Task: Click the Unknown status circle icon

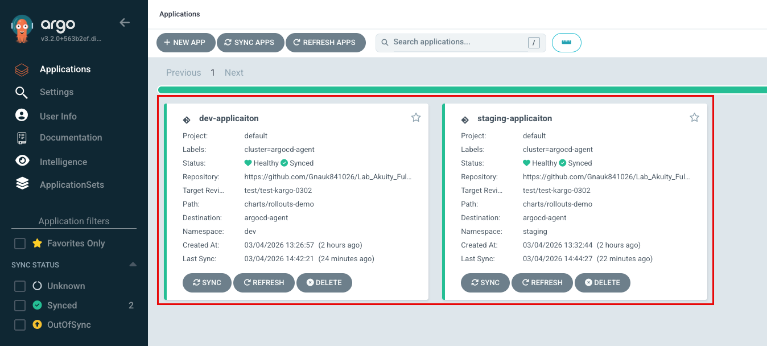Action: [37, 286]
